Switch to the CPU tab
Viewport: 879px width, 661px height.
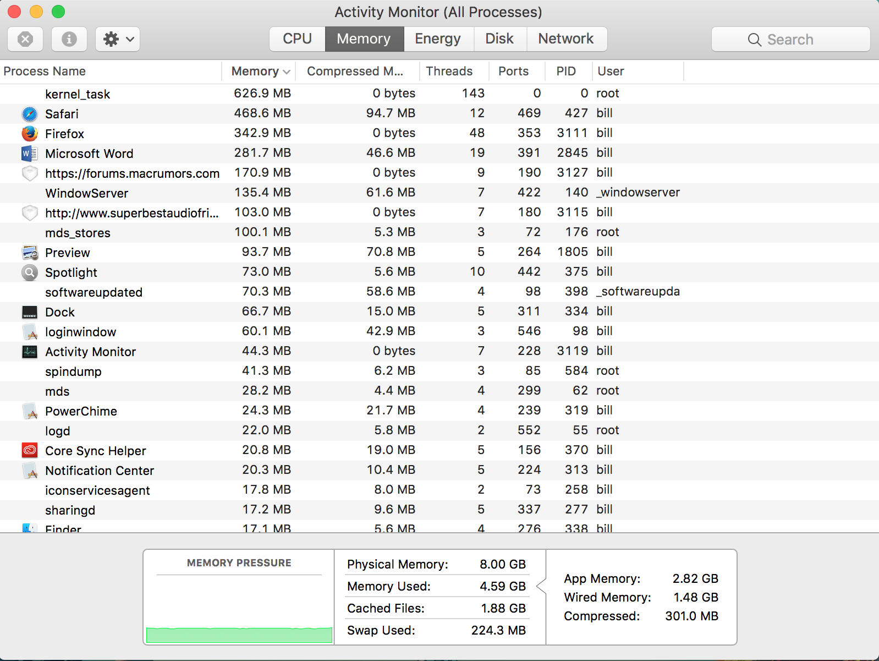tap(297, 39)
